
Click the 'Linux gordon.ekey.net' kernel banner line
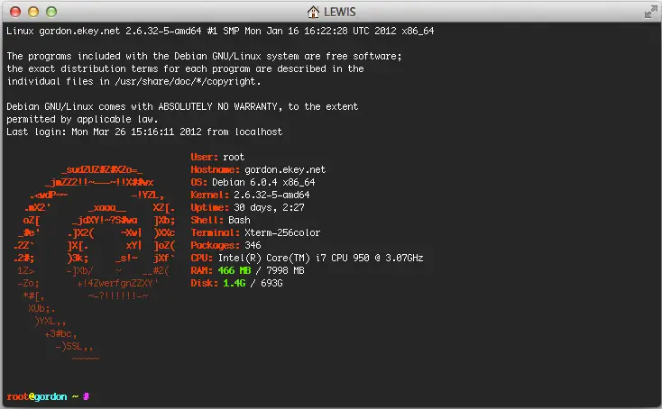click(x=220, y=31)
